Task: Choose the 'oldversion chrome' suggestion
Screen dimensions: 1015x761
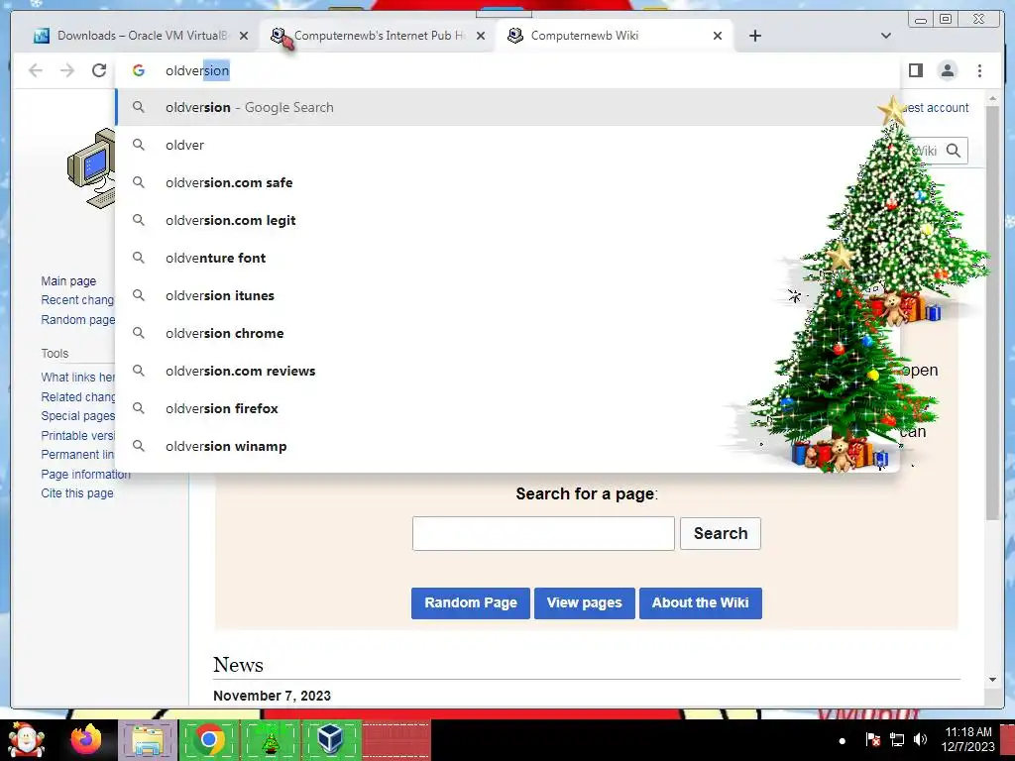Action: (507, 333)
